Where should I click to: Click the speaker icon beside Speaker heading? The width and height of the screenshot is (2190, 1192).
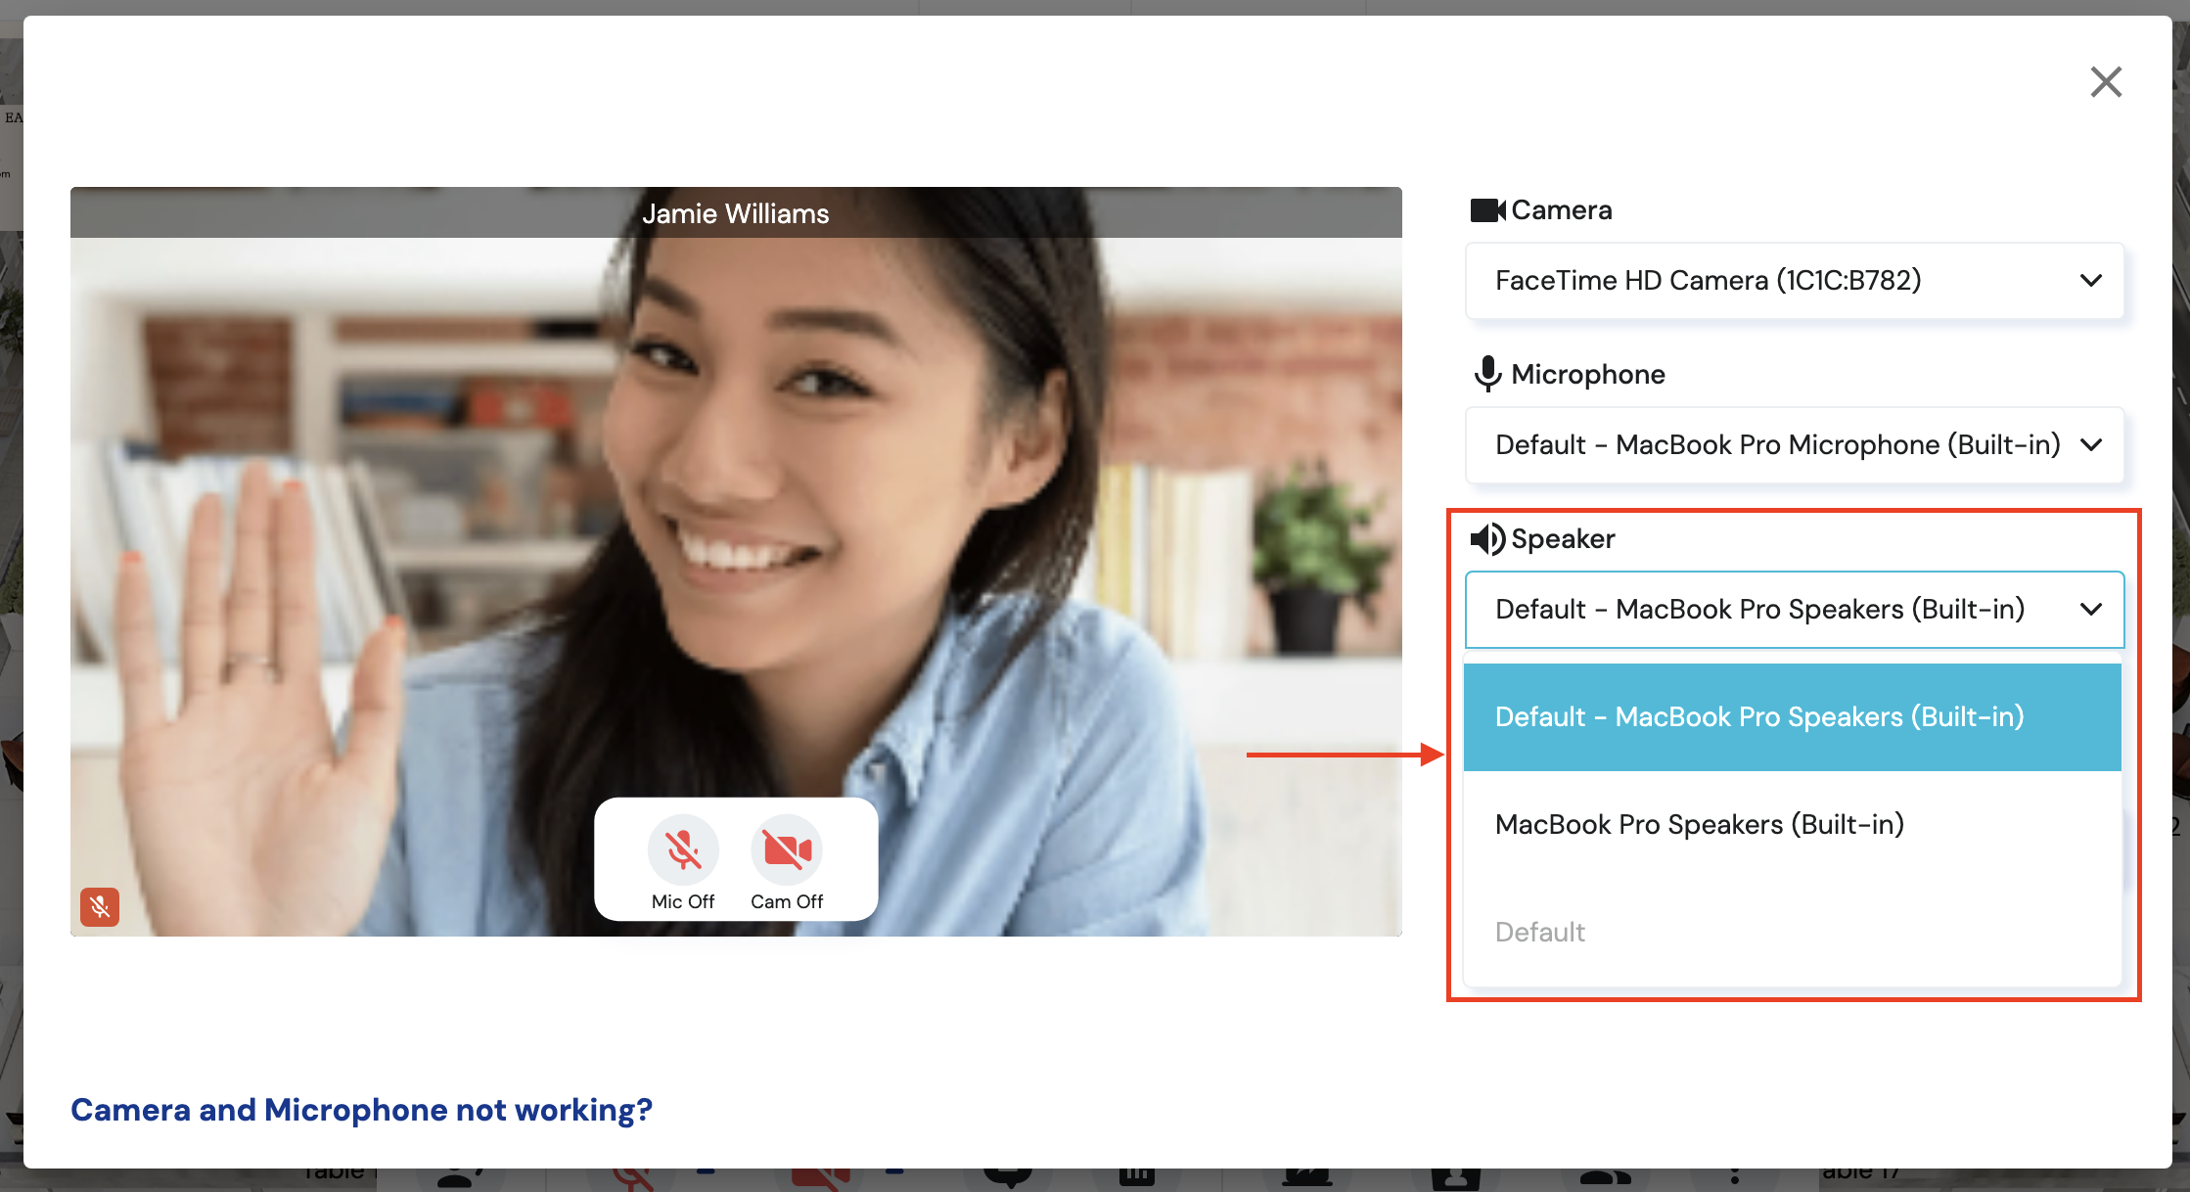coord(1487,538)
